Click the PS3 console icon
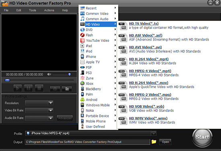 click(x=82, y=73)
